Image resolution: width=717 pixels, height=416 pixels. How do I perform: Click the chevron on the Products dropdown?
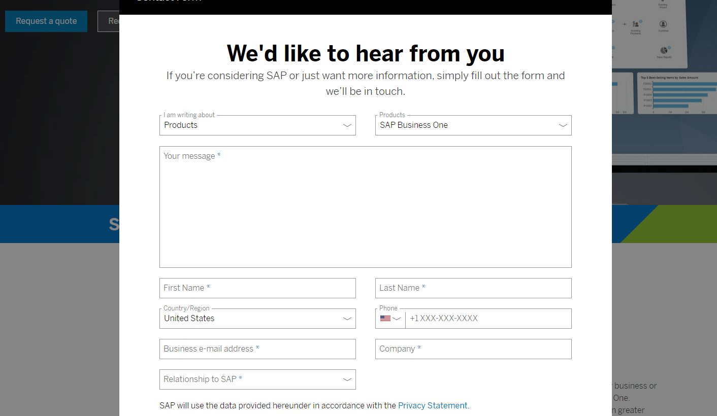[562, 125]
